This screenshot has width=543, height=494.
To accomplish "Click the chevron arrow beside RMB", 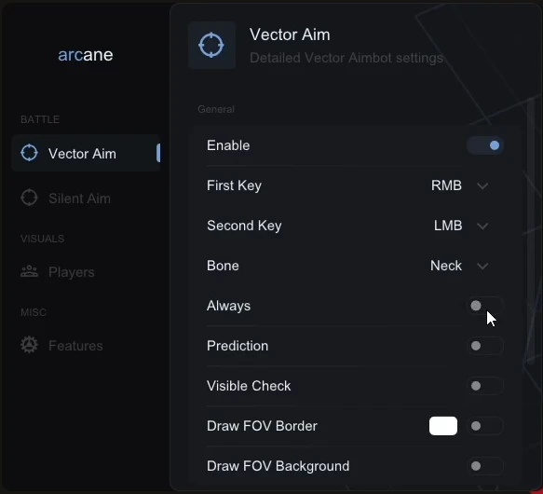I will [x=482, y=185].
